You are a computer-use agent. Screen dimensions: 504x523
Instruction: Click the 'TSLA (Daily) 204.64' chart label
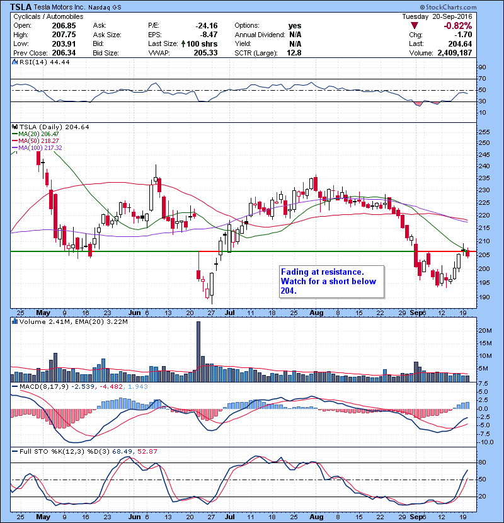point(54,127)
